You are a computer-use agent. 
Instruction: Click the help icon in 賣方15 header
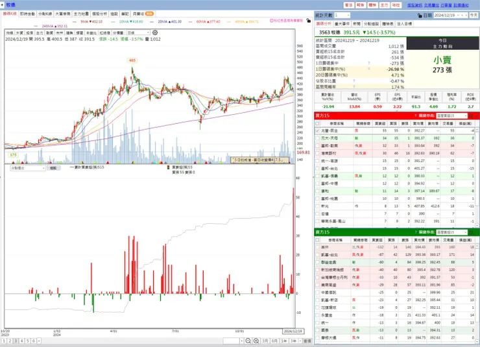click(x=415, y=232)
